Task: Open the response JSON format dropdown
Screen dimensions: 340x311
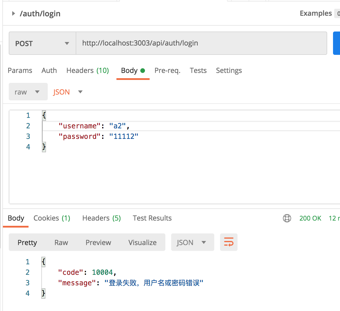Action: click(x=192, y=242)
